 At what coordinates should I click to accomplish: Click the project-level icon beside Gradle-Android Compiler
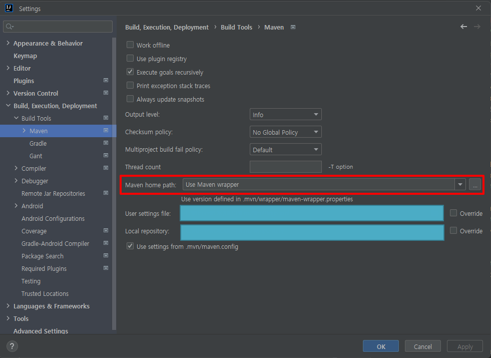tap(106, 243)
